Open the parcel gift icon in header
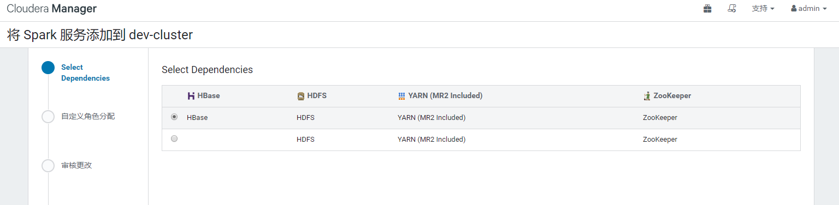The height and width of the screenshot is (205, 839). [707, 9]
